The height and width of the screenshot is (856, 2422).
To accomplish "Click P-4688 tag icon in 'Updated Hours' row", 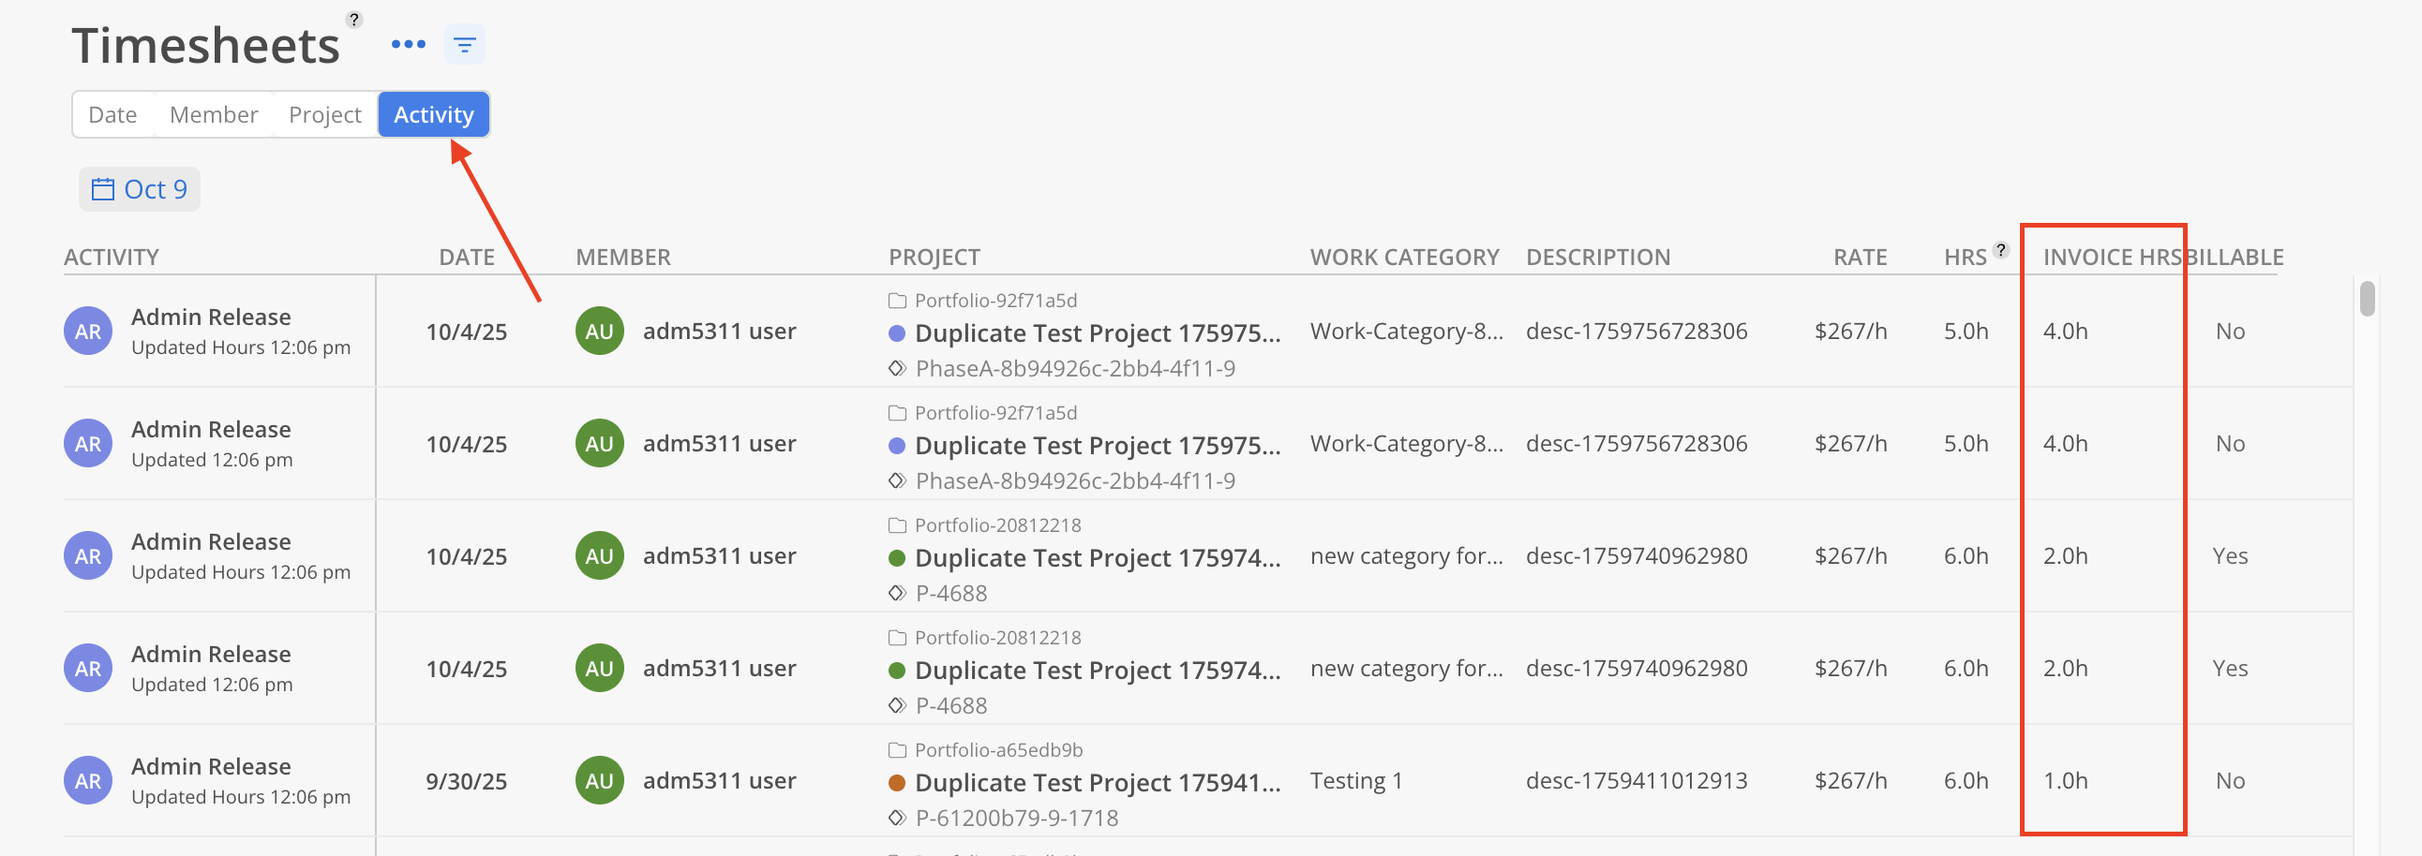I will tap(897, 593).
